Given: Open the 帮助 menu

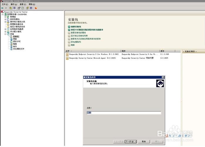Looking at the screenshot, I should [32, 4].
